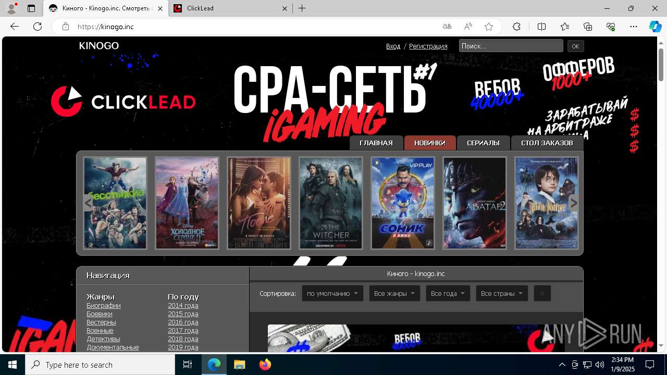Open the Боевики genre link
Screen dimensions: 667x375
(x=100, y=314)
